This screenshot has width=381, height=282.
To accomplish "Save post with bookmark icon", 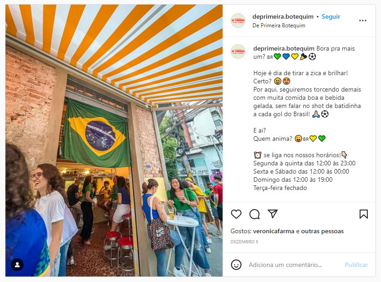I will coord(364,214).
